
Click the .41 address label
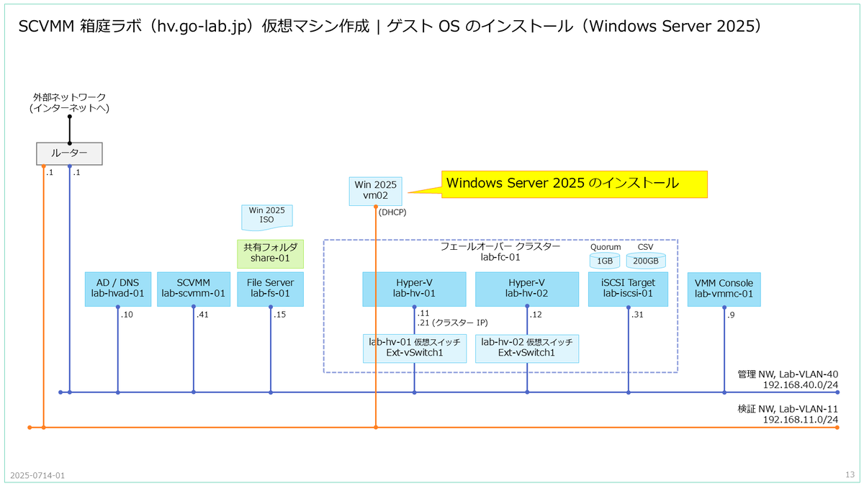click(203, 314)
